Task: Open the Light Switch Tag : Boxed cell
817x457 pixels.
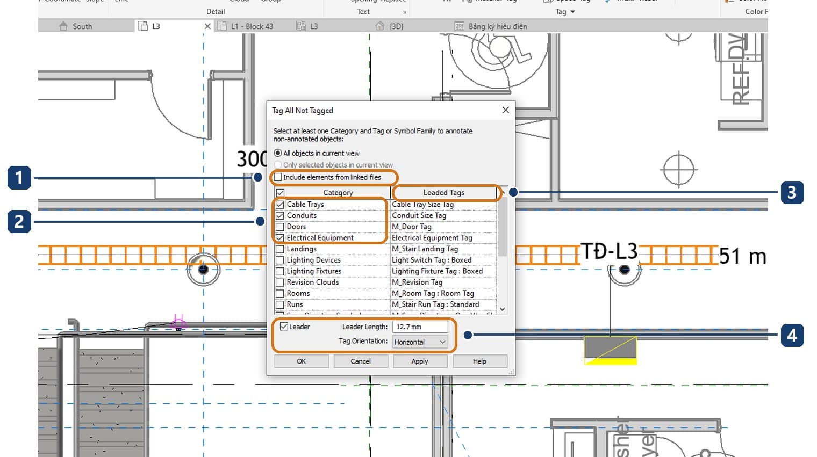Action: tap(443, 260)
